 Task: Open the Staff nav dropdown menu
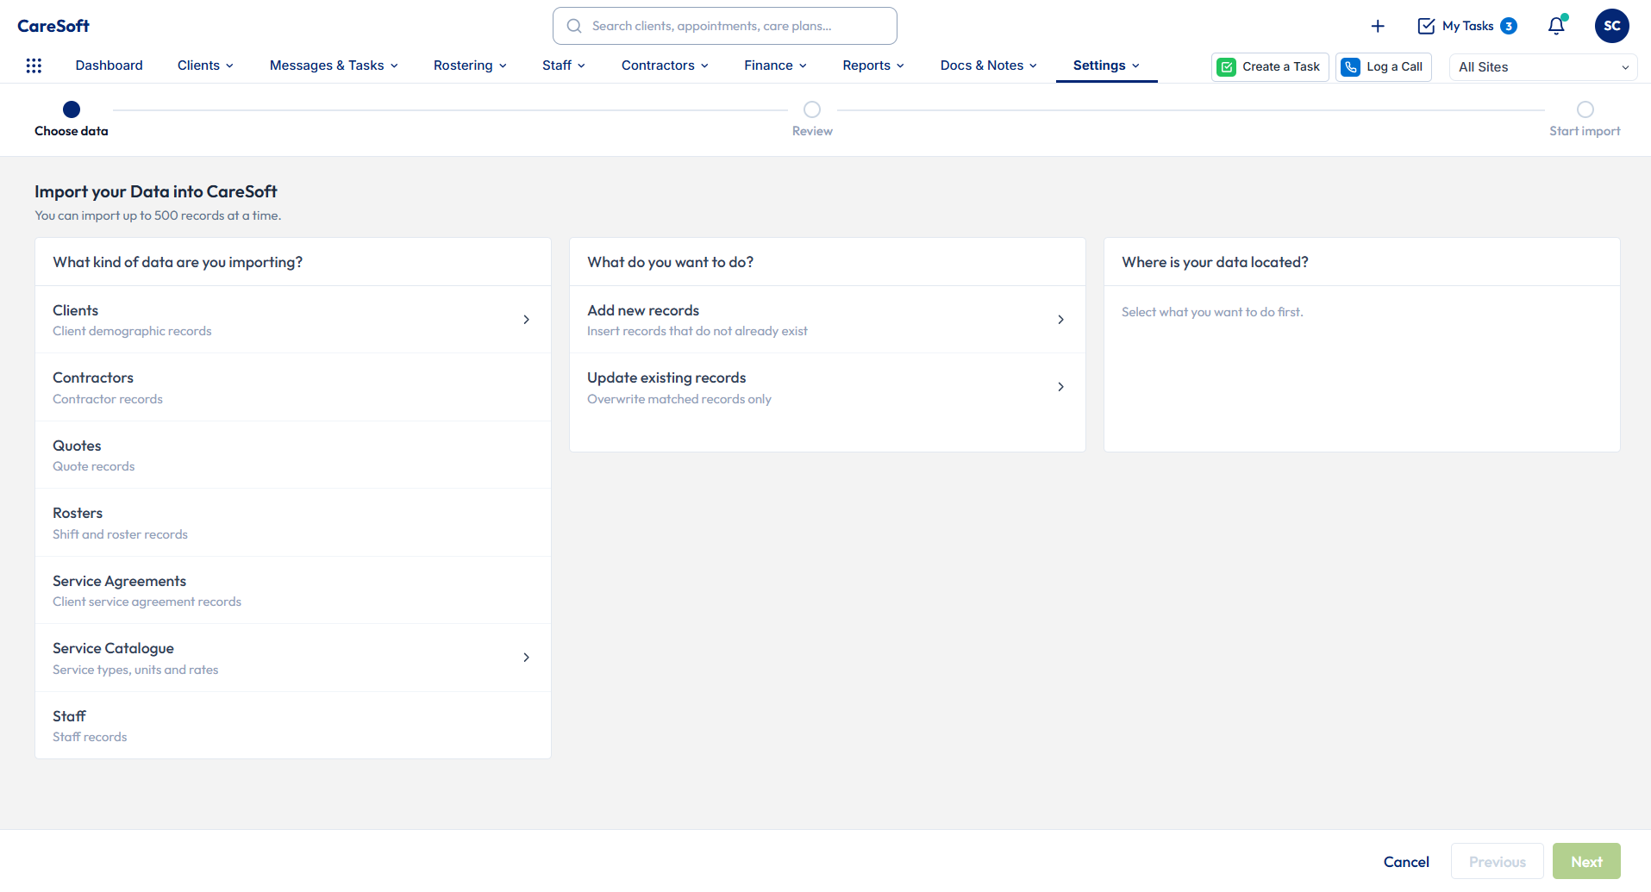pos(564,65)
